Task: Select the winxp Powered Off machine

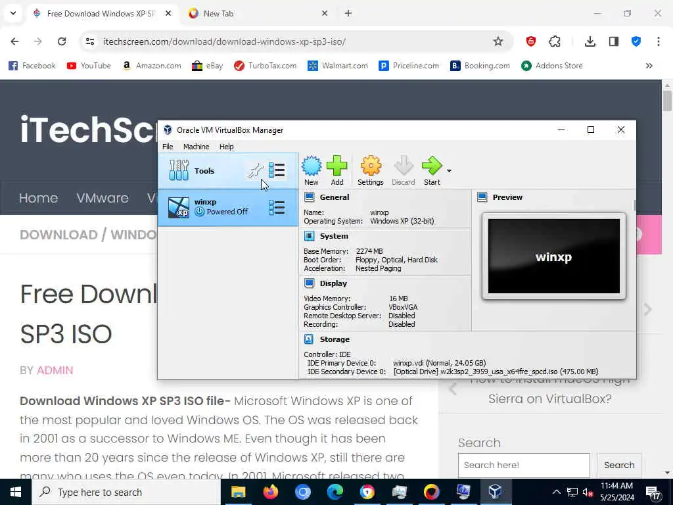Action: [228, 208]
